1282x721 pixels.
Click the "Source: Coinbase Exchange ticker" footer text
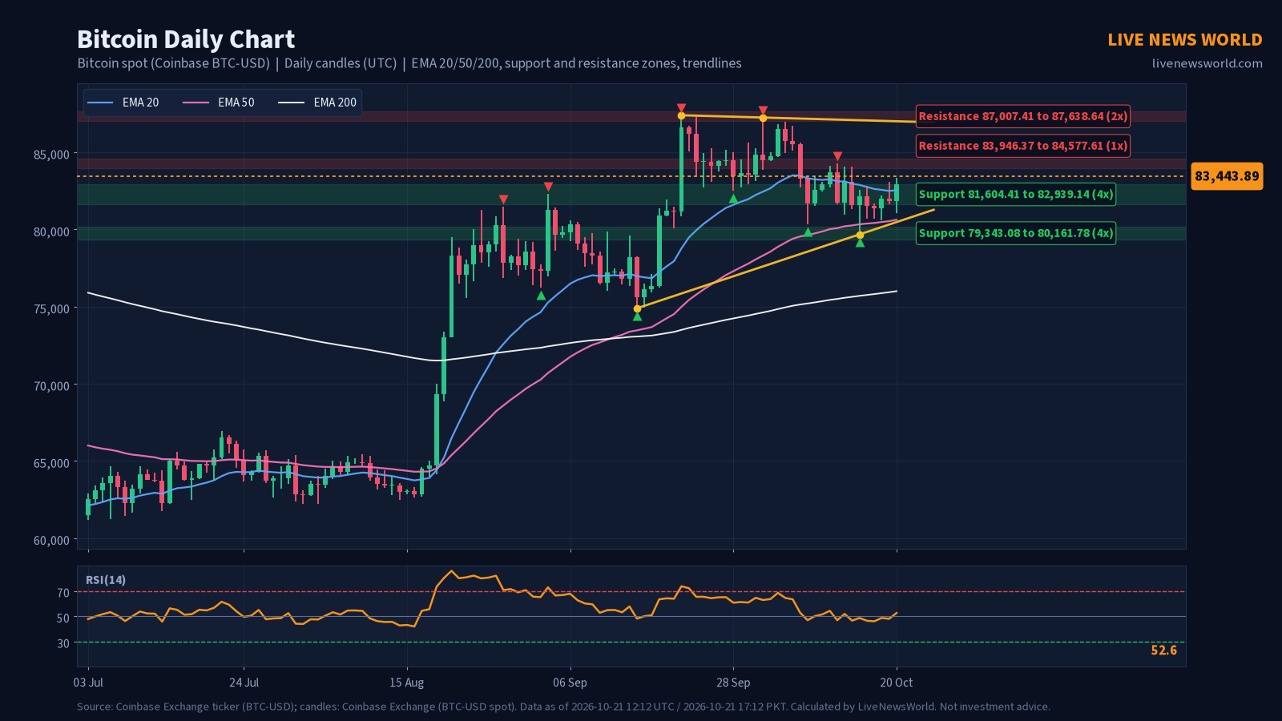tap(563, 707)
